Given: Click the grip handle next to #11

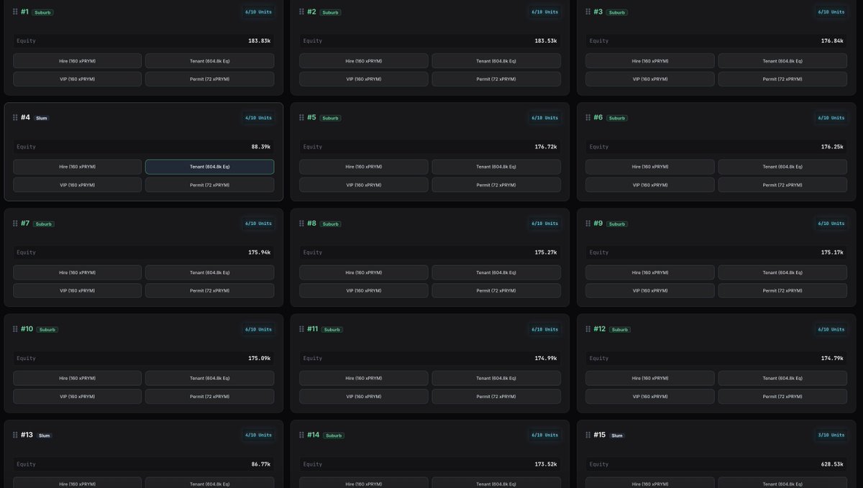Looking at the screenshot, I should (301, 329).
